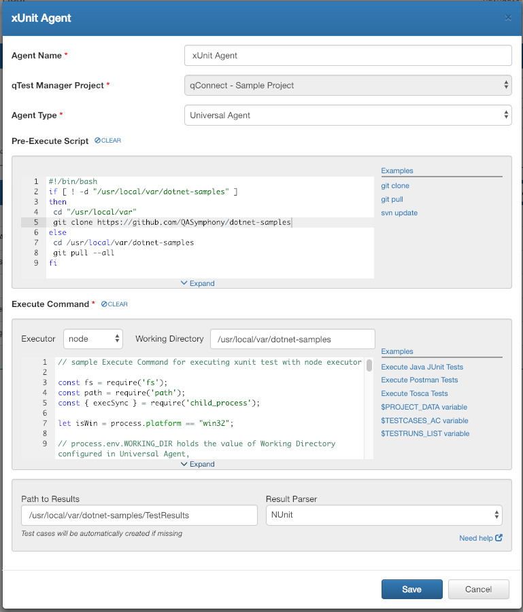The image size is (523, 612).
Task: Select Execute Java JUnit Tests example
Action: coord(422,367)
